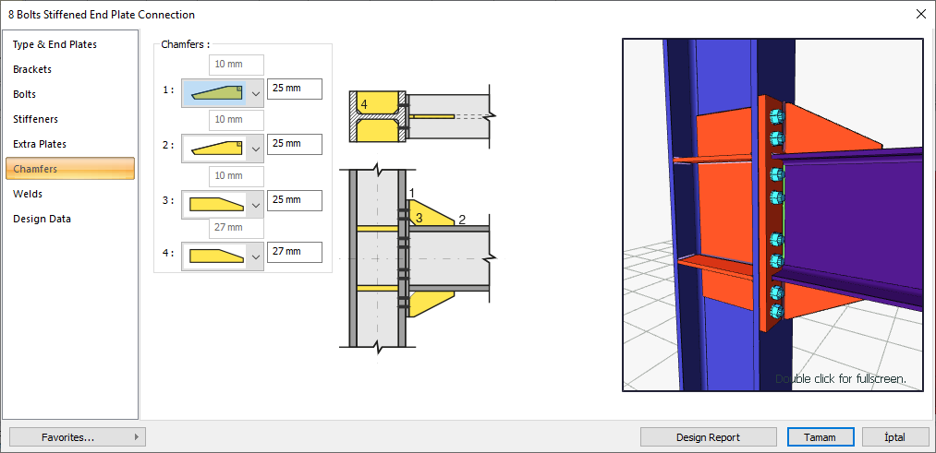Edit the chamfer 2 size field
The image size is (936, 453).
(295, 144)
